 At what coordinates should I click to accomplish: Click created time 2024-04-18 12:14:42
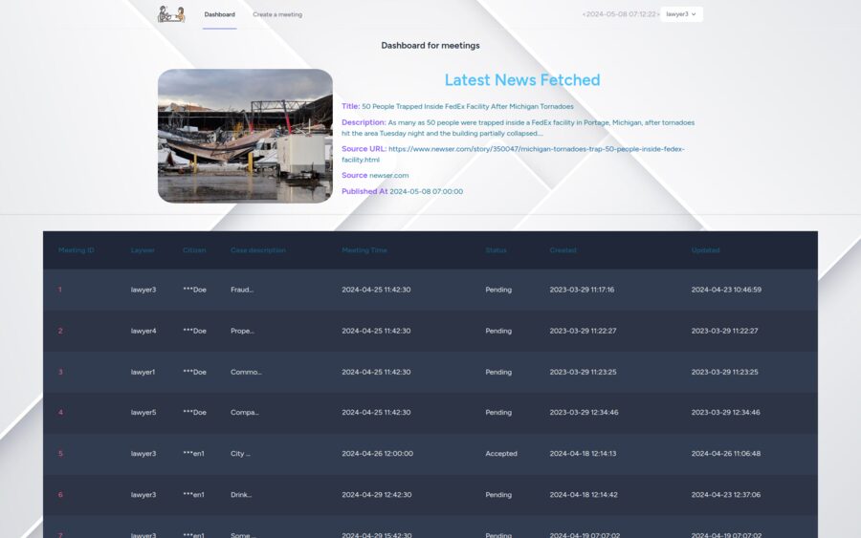pyautogui.click(x=584, y=495)
